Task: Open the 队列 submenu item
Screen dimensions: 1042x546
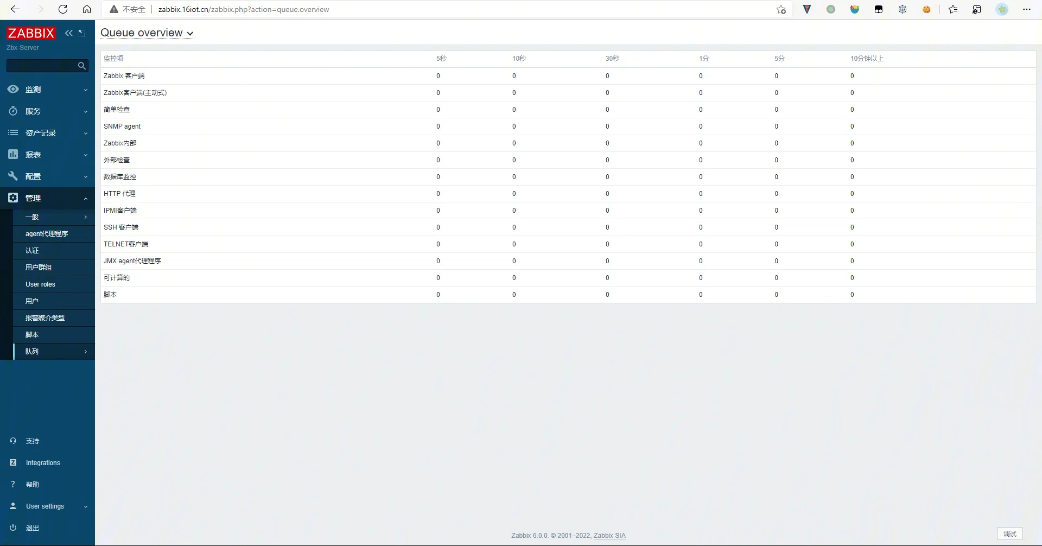Action: (54, 352)
